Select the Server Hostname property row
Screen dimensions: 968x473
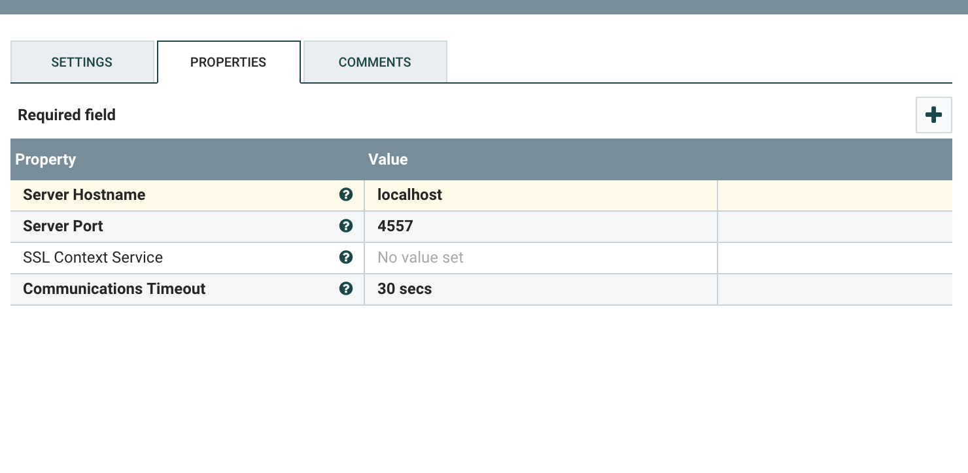coord(84,195)
